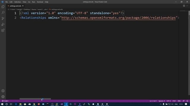Change XML language mode in status bar
The width and height of the screenshot is (190, 106).
pyautogui.click(x=179, y=101)
